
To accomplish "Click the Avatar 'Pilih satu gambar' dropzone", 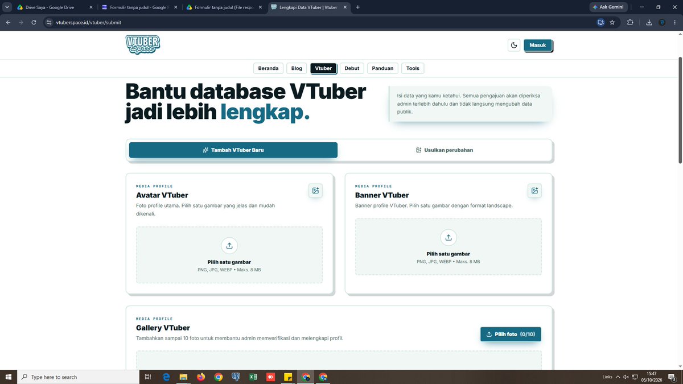I will [229, 255].
